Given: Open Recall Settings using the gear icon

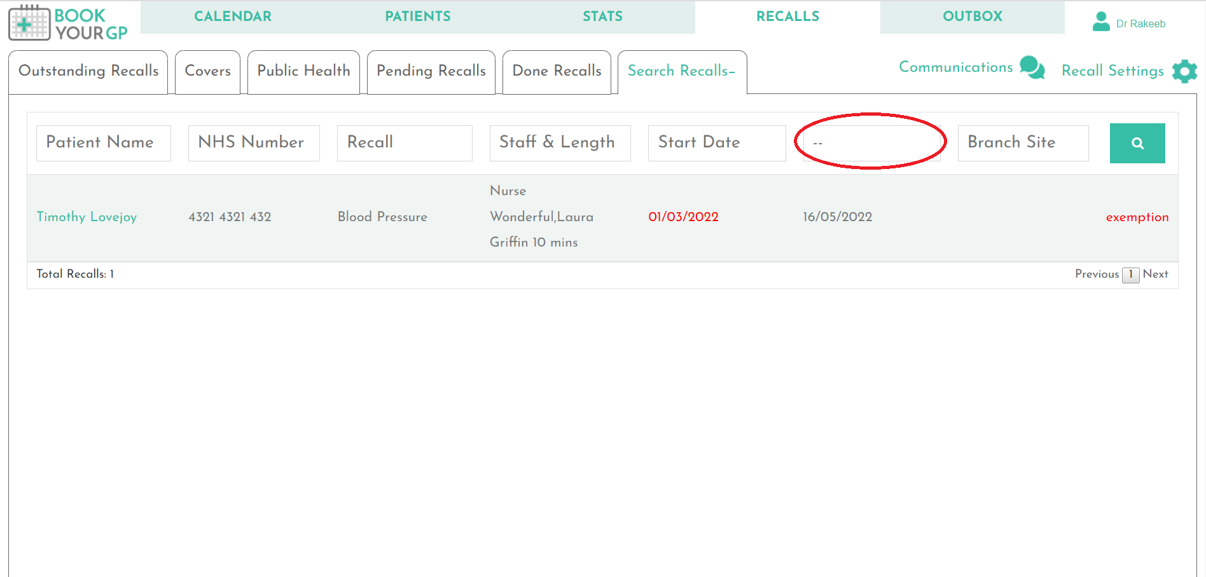Looking at the screenshot, I should pos(1184,71).
